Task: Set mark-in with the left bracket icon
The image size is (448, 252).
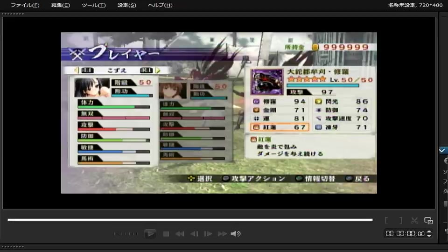Action: click(x=386, y=220)
